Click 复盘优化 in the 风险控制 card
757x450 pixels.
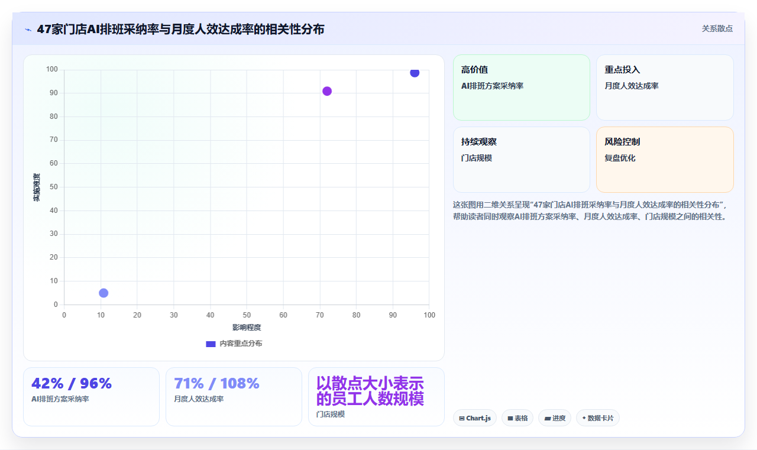pyautogui.click(x=620, y=158)
